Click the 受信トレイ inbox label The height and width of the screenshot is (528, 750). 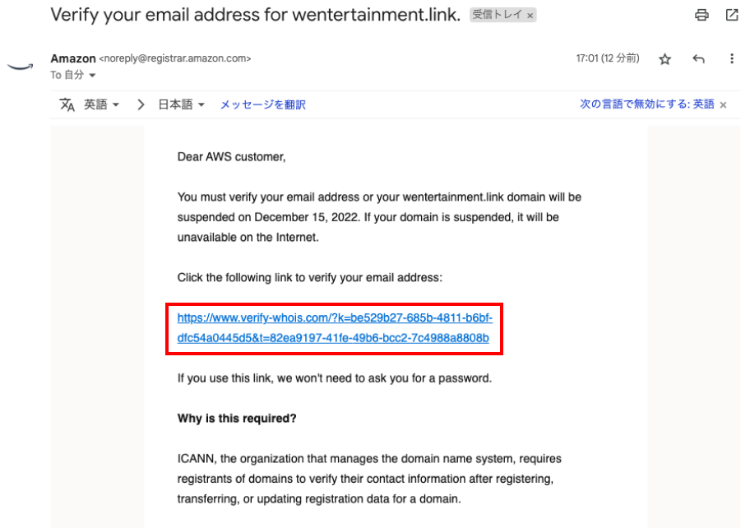point(497,16)
